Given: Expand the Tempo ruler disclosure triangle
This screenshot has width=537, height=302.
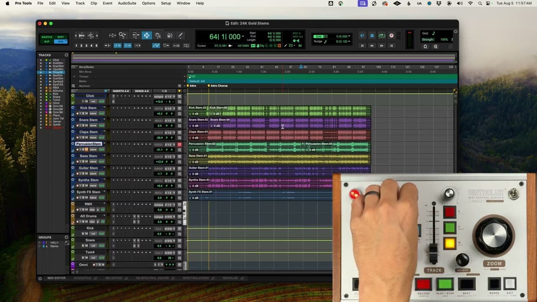Looking at the screenshot, I should pyautogui.click(x=74, y=76).
